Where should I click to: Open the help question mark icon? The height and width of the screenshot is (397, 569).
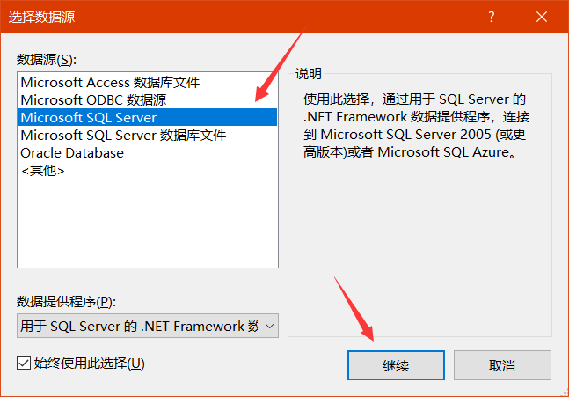pos(492,17)
